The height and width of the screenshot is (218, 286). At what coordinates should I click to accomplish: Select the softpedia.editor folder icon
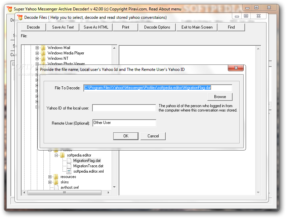[63, 155]
